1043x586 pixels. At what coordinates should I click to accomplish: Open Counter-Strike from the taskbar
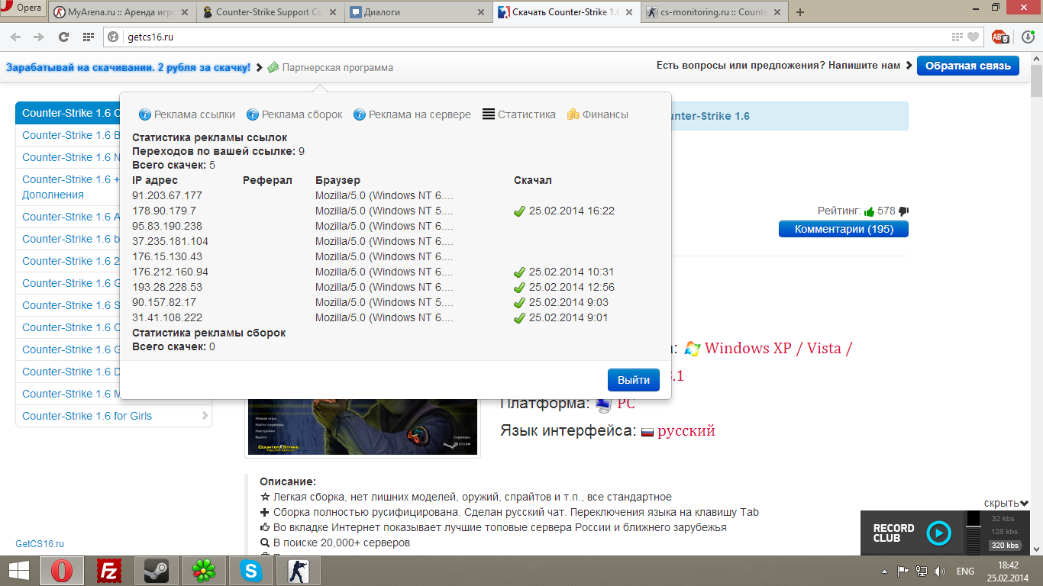(299, 571)
